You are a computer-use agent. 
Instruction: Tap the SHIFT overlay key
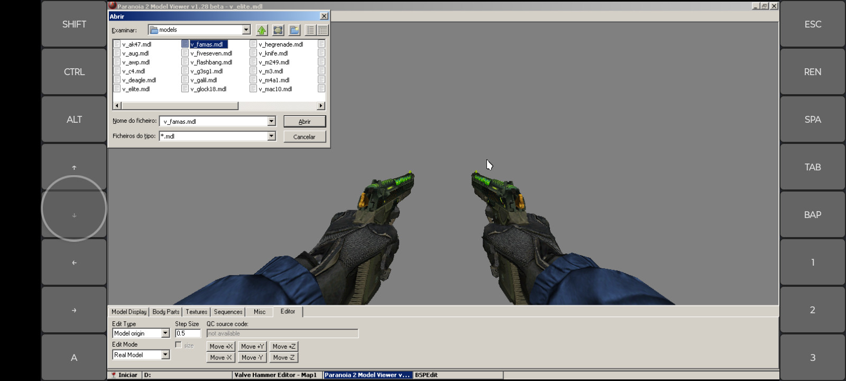pyautogui.click(x=74, y=24)
